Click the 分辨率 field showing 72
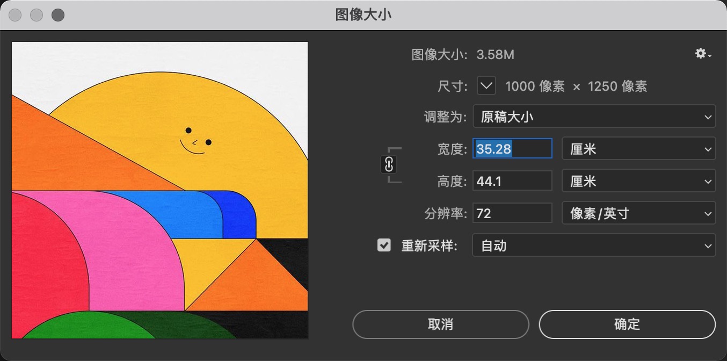Viewport: 727px width, 361px height. (512, 214)
